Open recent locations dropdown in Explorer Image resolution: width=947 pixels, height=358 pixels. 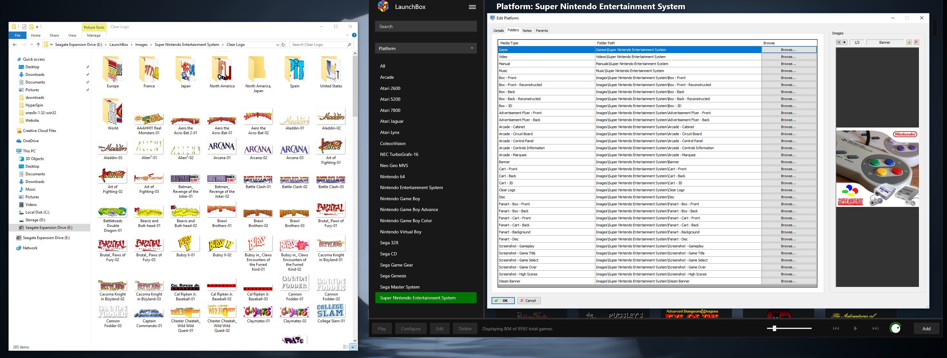pyautogui.click(x=32, y=44)
